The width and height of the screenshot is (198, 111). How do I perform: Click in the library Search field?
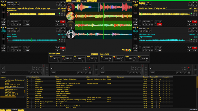(13, 77)
